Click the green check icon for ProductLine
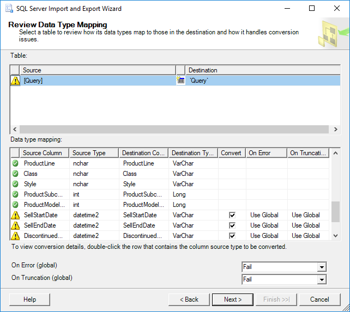This screenshot has width=350, height=312. click(15, 163)
